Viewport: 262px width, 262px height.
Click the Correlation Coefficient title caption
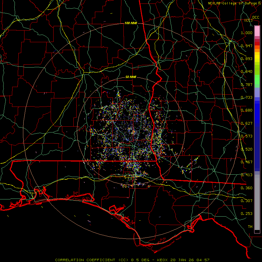click(92, 260)
